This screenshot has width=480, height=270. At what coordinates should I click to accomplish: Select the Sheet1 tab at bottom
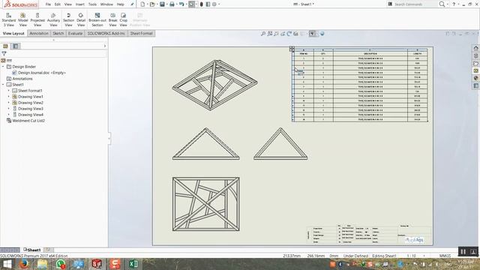tap(32, 250)
